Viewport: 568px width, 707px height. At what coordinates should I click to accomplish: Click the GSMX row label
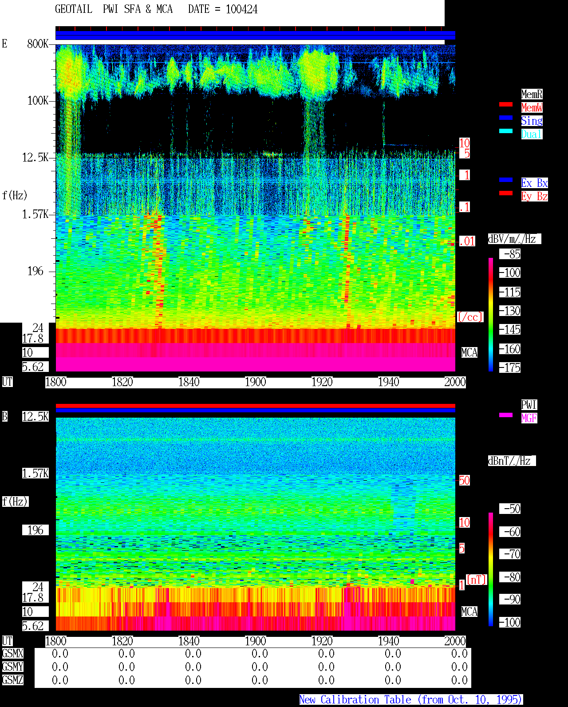pyautogui.click(x=12, y=653)
